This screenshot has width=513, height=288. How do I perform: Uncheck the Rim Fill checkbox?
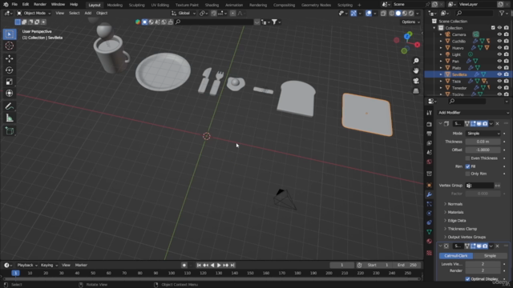point(467,166)
